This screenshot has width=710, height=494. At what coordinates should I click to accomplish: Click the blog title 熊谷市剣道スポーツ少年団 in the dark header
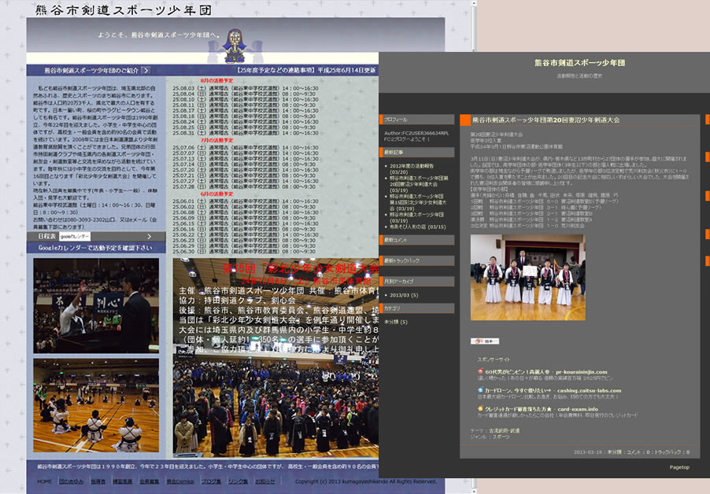coord(579,63)
